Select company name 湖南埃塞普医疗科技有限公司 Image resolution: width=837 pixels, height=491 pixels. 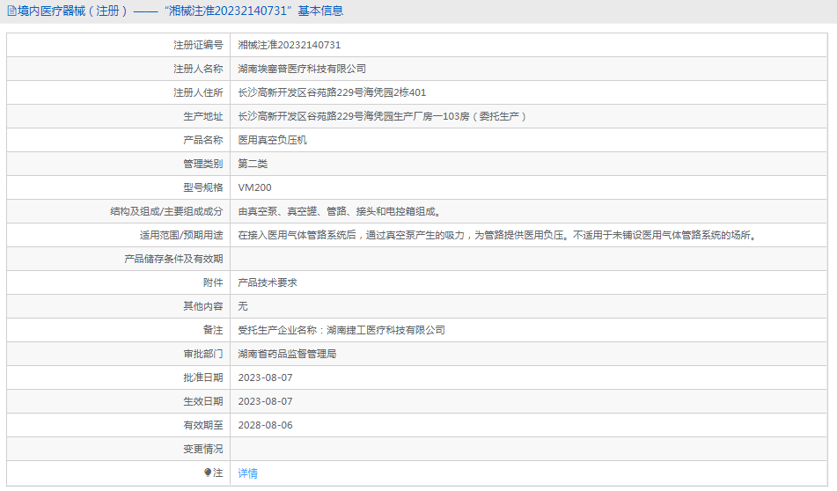302,69
